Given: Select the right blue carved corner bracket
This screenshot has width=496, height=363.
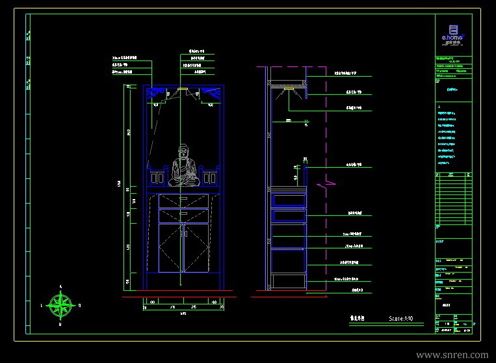Looking at the screenshot, I should click(211, 94).
